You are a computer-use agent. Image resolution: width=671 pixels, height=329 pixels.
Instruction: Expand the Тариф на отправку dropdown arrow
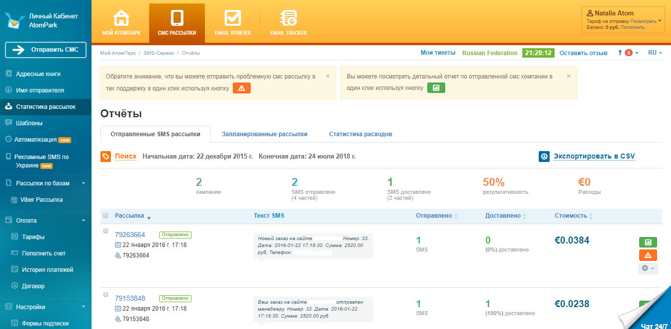pos(660,21)
